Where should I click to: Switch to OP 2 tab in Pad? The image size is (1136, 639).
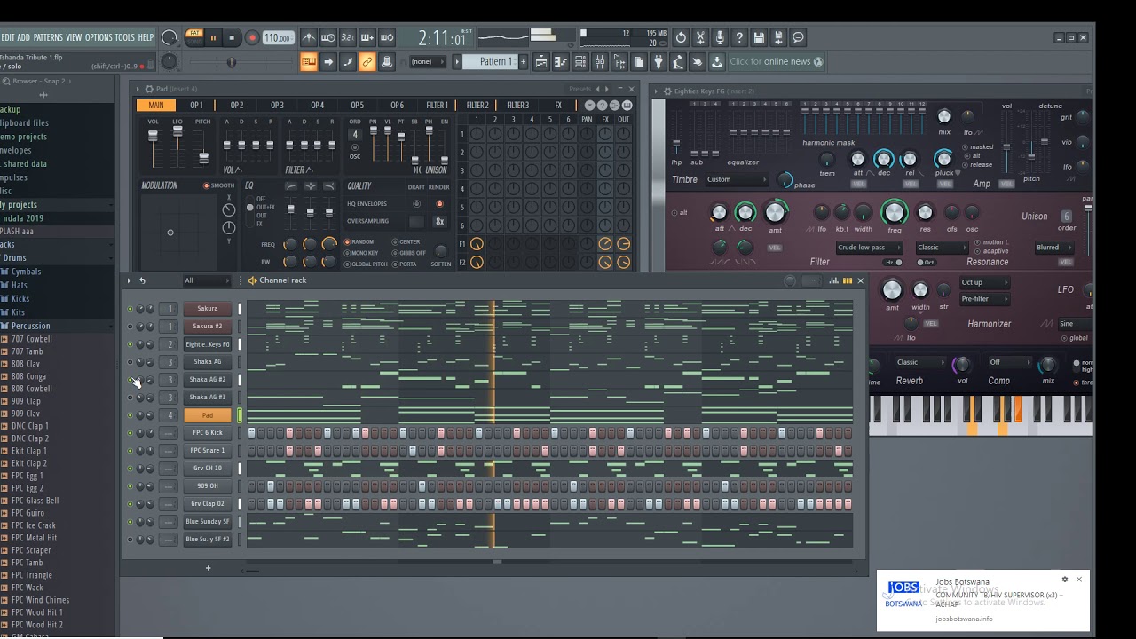click(237, 106)
